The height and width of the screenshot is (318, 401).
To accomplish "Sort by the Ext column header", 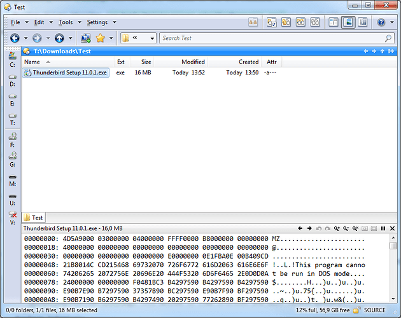I will pyautogui.click(x=121, y=62).
